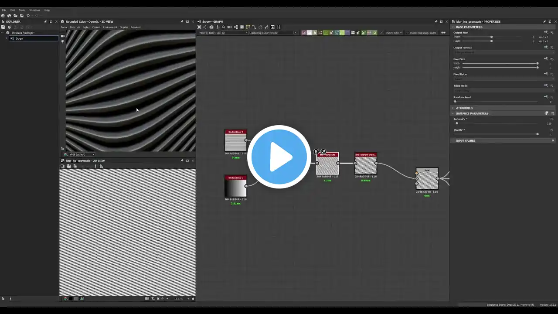The image size is (558, 314).
Task: Pin the Explorer panel
Action: (x=45, y=21)
